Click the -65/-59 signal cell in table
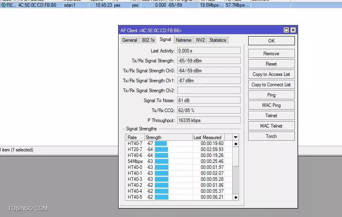342x217 pixels. coord(175,5)
